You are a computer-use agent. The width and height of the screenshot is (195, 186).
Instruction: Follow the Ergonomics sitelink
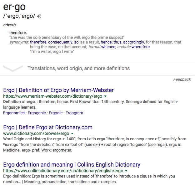coord(14,113)
